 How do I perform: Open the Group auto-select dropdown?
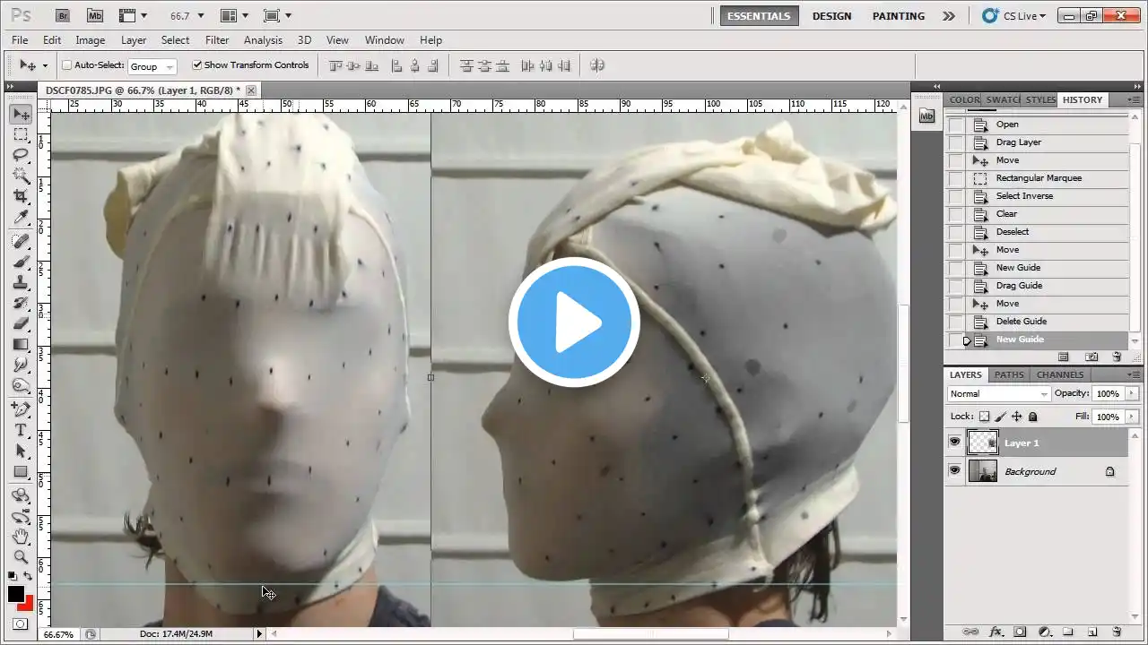(152, 66)
